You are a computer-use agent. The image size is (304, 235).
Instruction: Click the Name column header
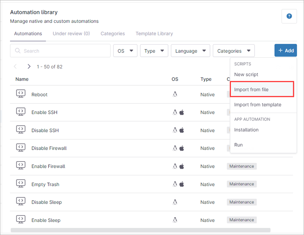22,79
